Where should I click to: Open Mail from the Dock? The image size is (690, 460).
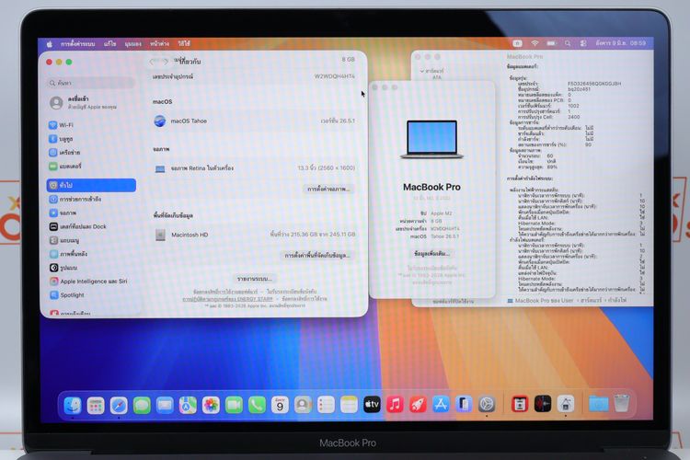(165, 405)
